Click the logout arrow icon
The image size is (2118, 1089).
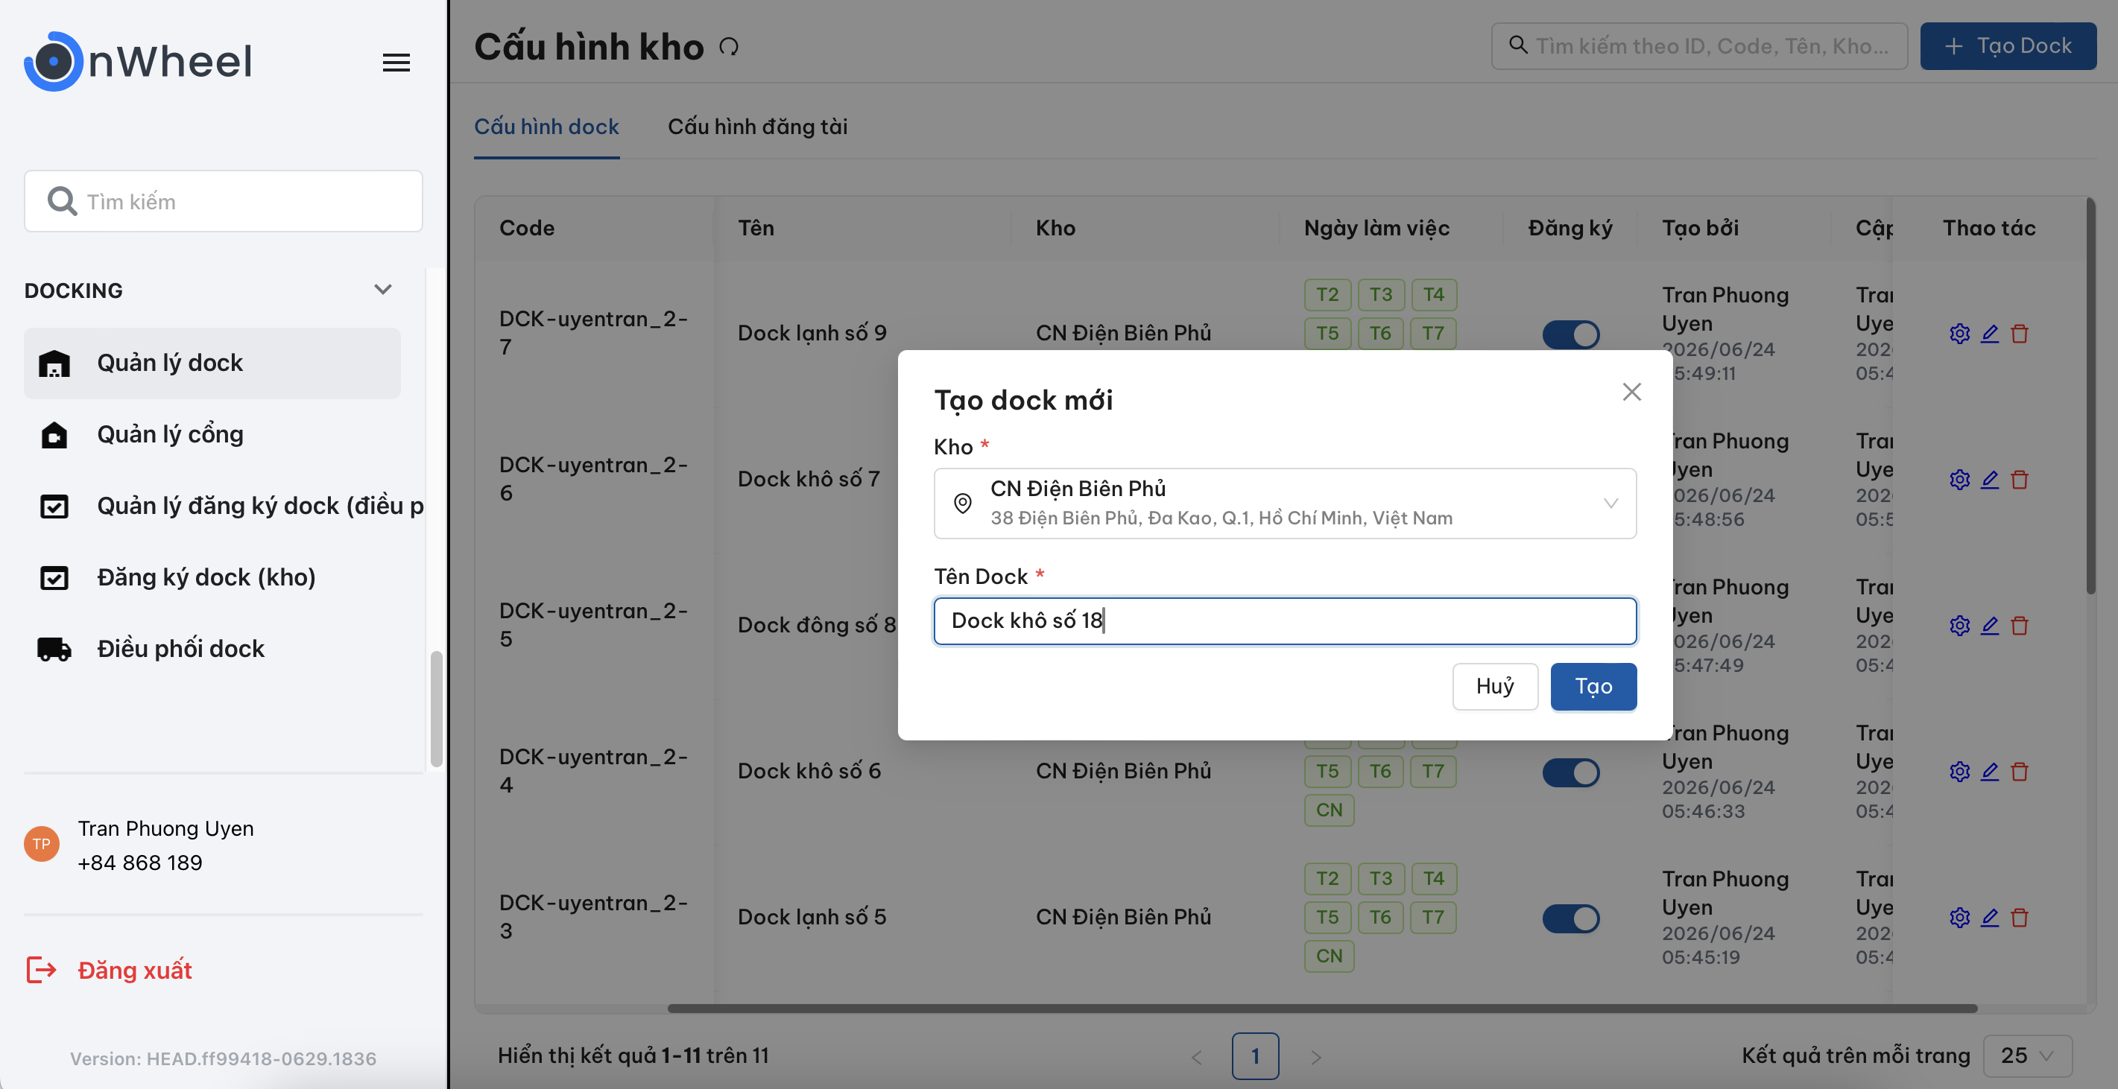41,970
